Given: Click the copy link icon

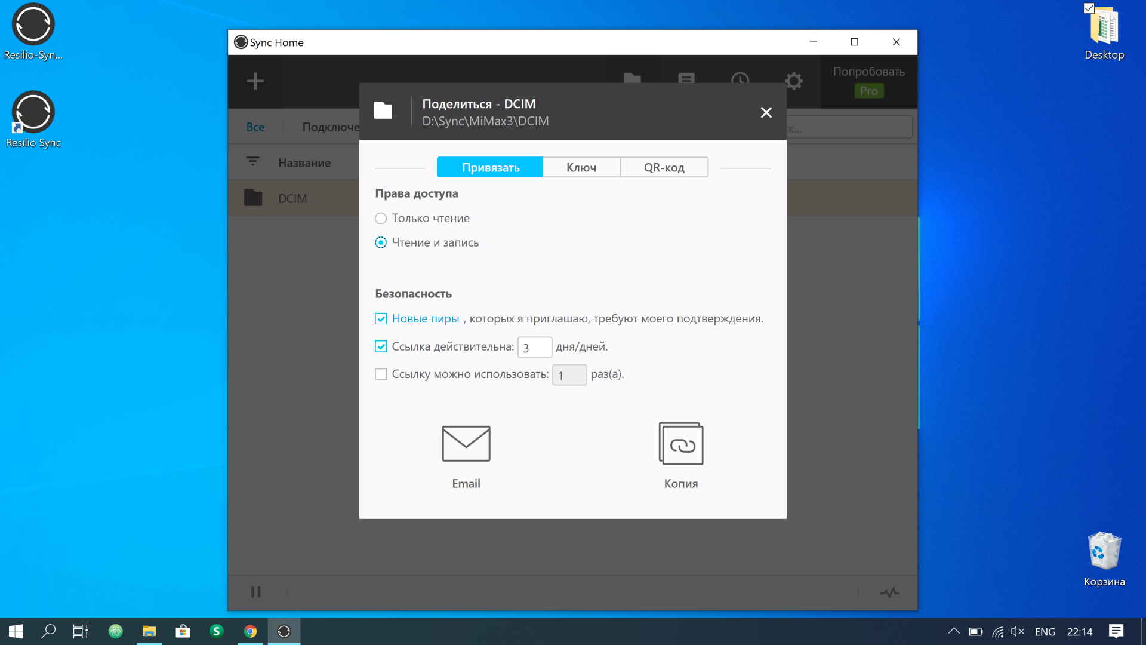Looking at the screenshot, I should [x=681, y=443].
